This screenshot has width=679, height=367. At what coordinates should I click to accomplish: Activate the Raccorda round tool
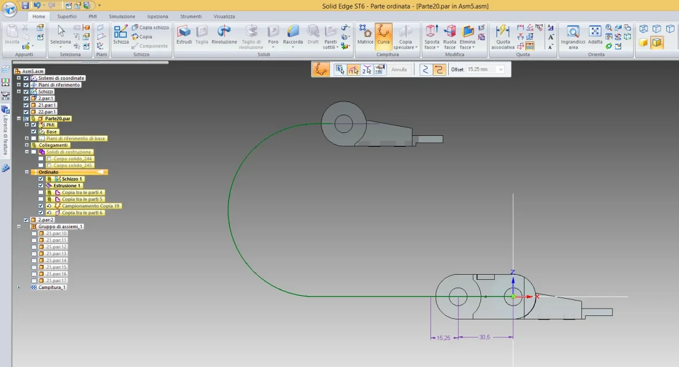293,36
